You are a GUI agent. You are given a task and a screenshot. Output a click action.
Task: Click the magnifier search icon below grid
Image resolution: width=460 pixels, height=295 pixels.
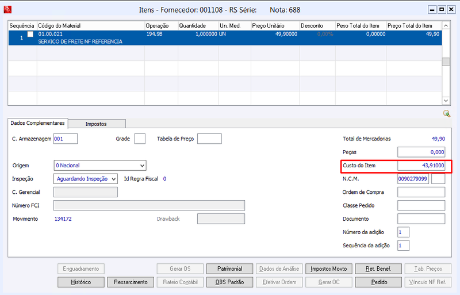(x=447, y=114)
